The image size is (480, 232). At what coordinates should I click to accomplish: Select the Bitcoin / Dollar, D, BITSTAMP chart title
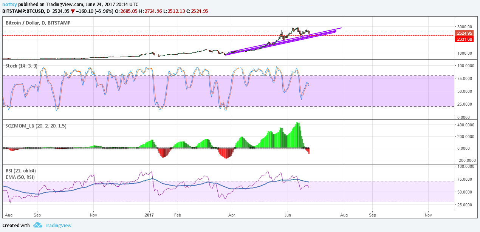coord(38,23)
